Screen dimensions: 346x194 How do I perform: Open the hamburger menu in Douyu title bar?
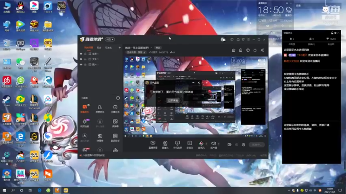click(248, 40)
